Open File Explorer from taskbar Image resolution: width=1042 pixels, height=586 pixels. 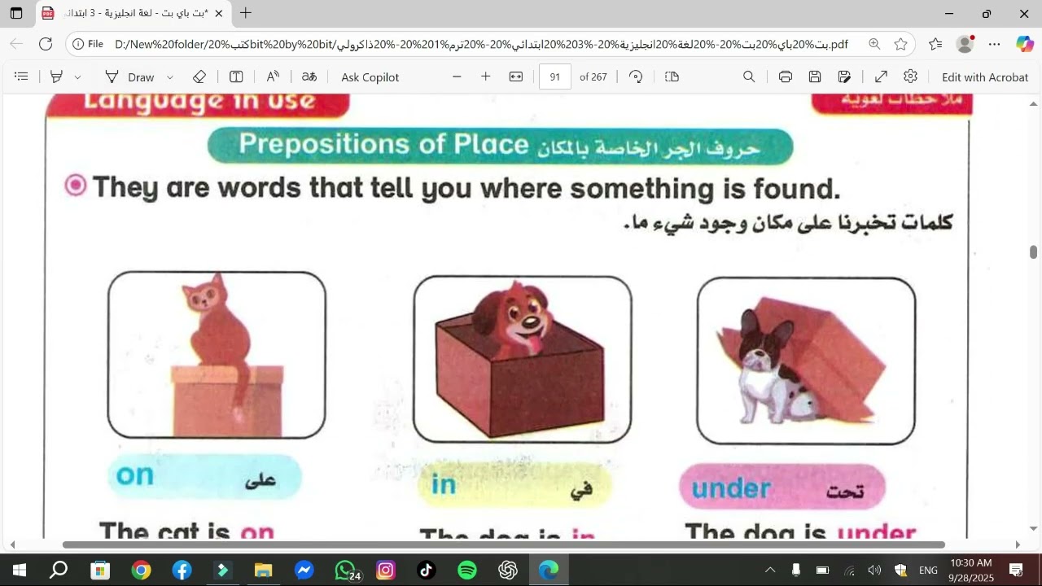pos(263,570)
